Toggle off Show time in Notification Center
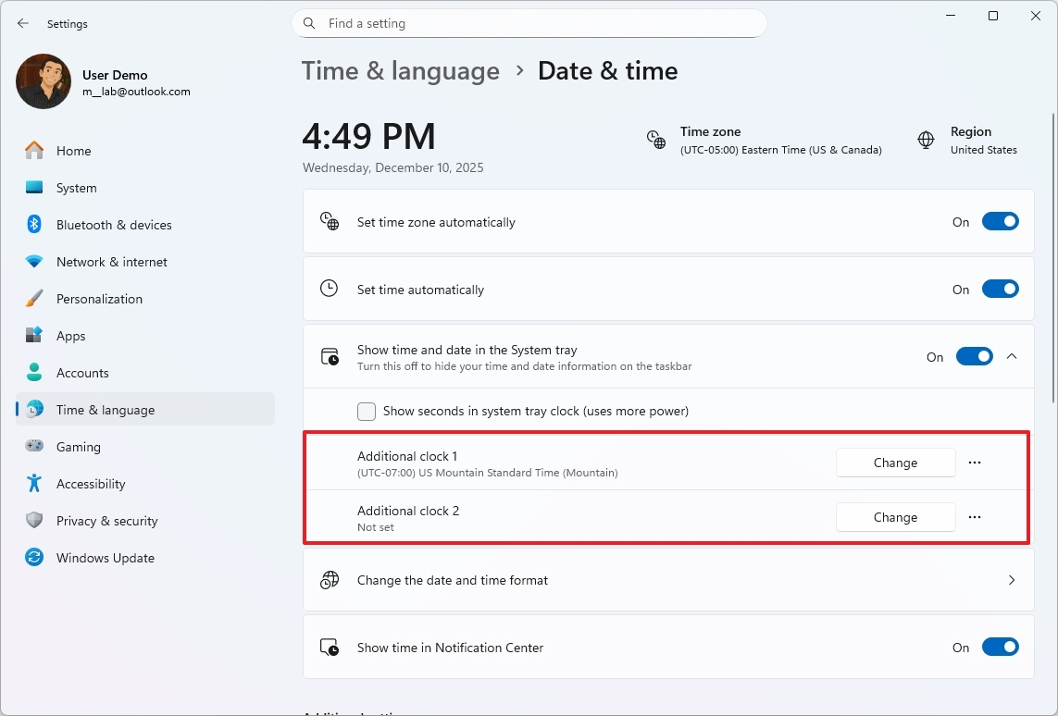This screenshot has width=1058, height=716. [1001, 647]
